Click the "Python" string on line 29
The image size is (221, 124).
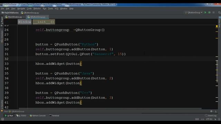pos(88,44)
